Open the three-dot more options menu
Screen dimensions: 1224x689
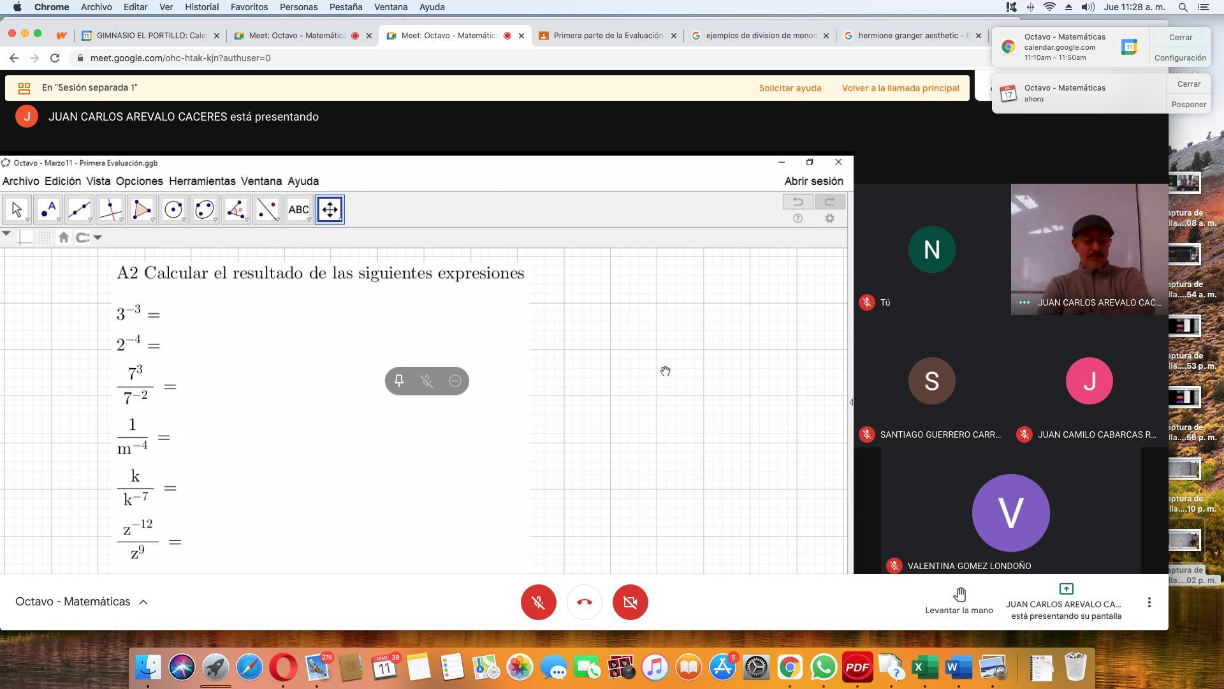point(1149,602)
